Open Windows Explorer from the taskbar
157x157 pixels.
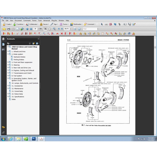pos(19,139)
